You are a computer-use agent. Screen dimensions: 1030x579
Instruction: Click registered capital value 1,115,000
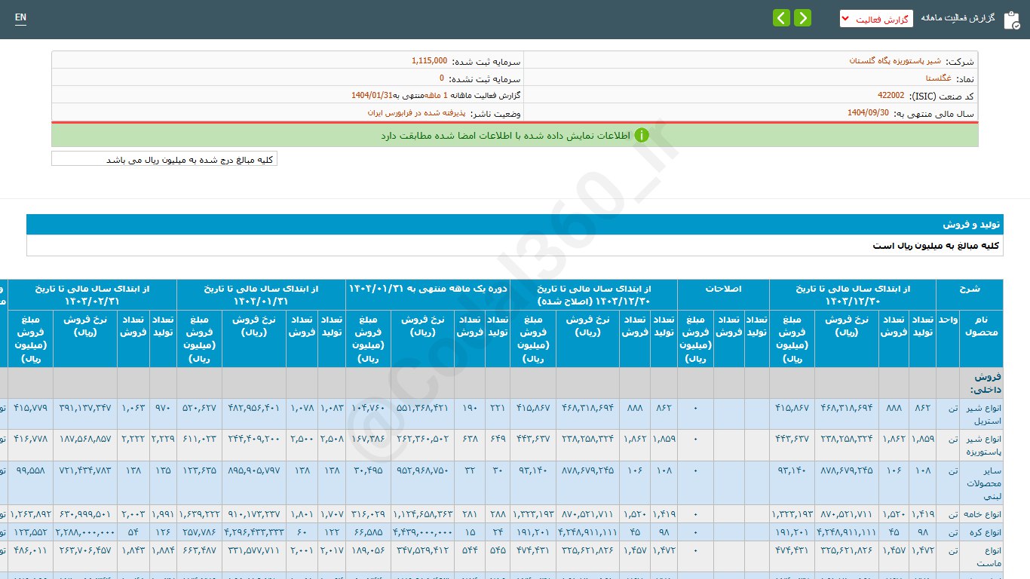point(429,60)
